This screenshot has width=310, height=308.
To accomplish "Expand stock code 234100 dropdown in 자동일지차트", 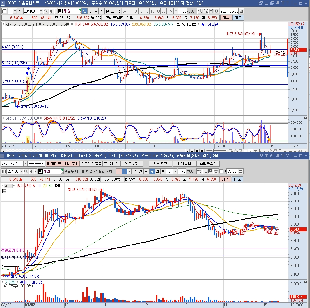I will pyautogui.click(x=21, y=171).
